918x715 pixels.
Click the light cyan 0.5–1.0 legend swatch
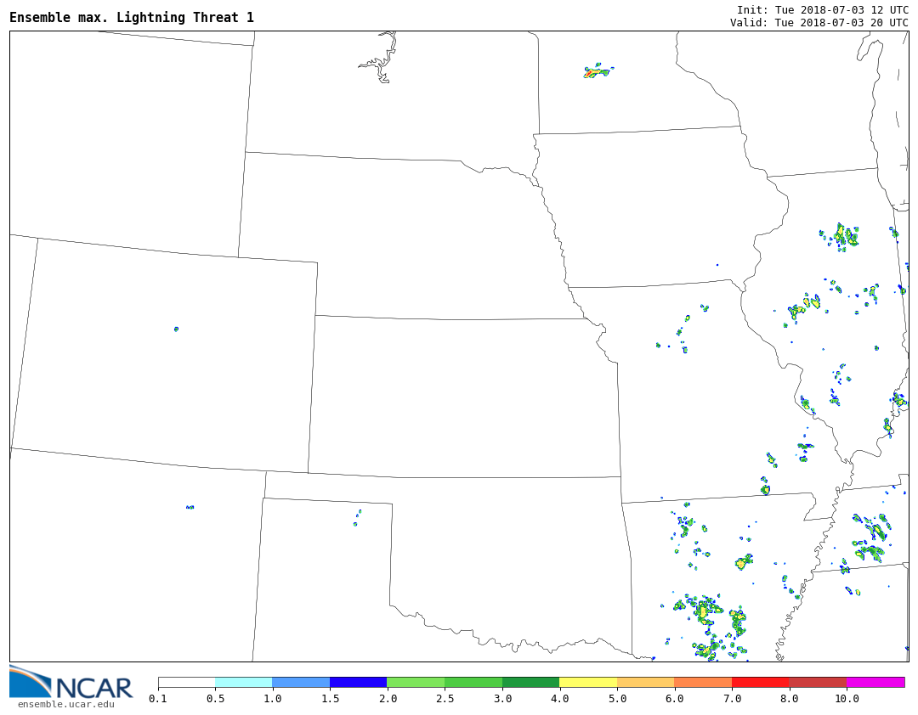pyautogui.click(x=244, y=682)
